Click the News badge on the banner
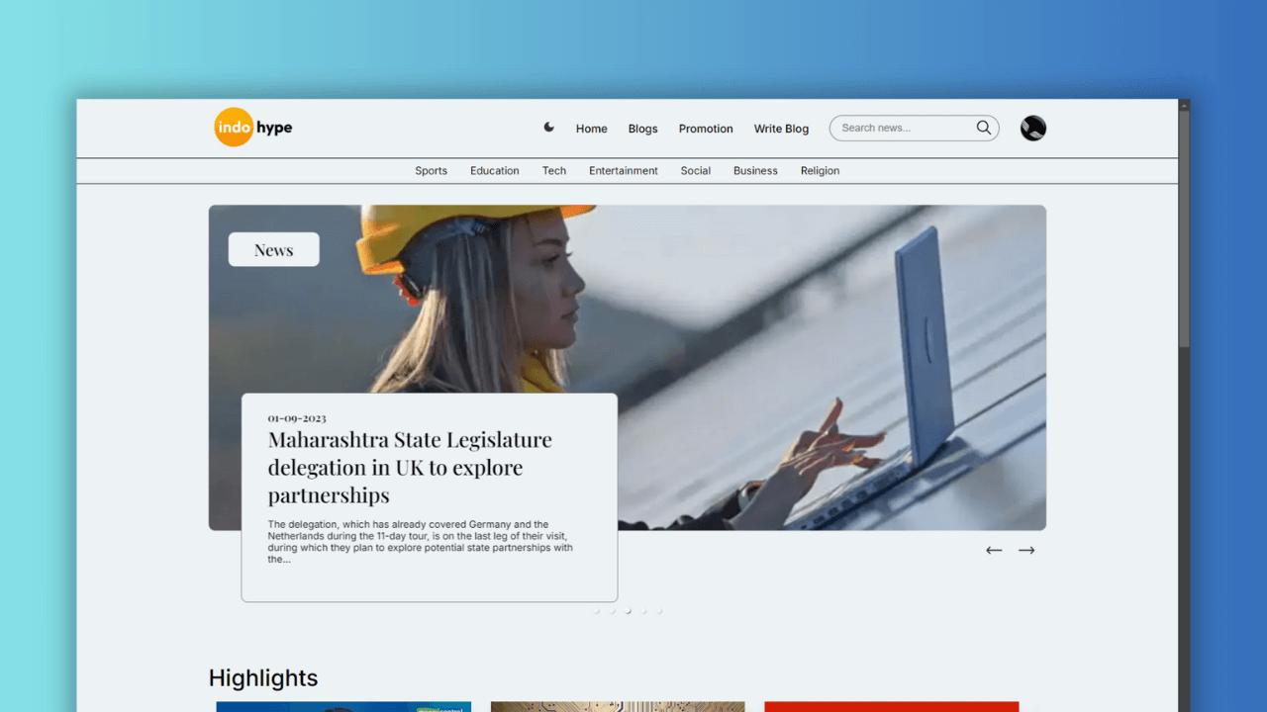The image size is (1267, 712). coord(273,250)
